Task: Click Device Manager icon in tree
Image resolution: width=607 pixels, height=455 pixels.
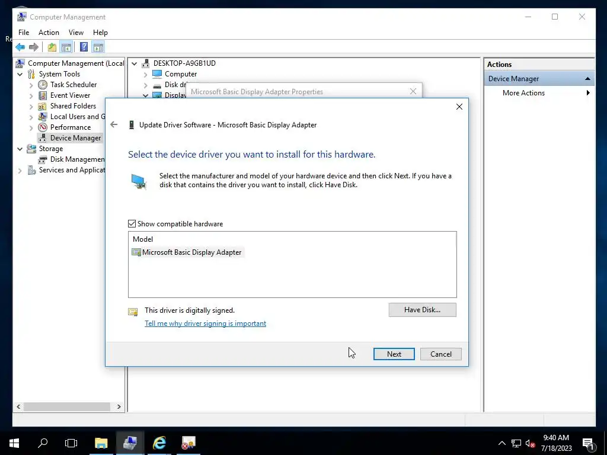Action: pyautogui.click(x=43, y=138)
